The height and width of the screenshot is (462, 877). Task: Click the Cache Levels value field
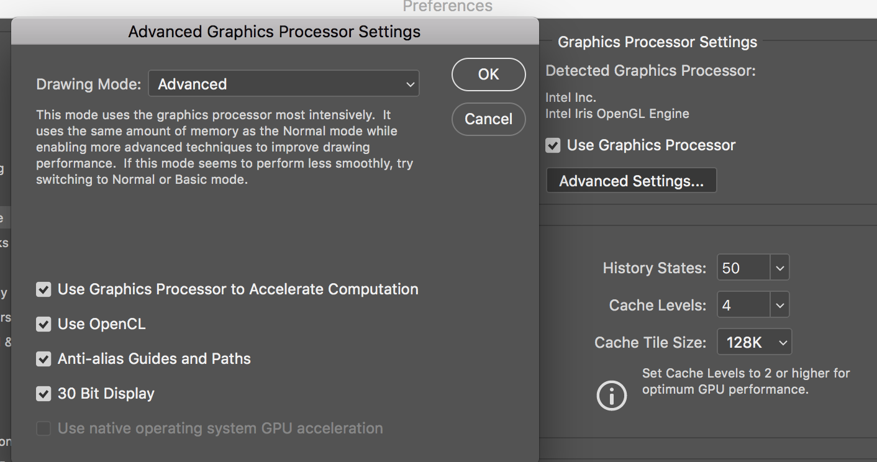743,306
